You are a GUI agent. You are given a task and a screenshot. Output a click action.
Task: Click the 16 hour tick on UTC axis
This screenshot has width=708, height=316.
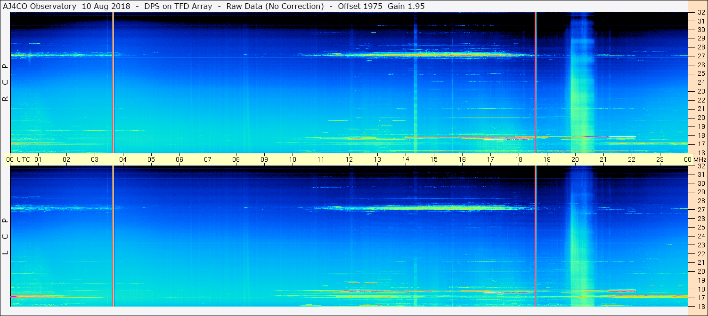462,159
